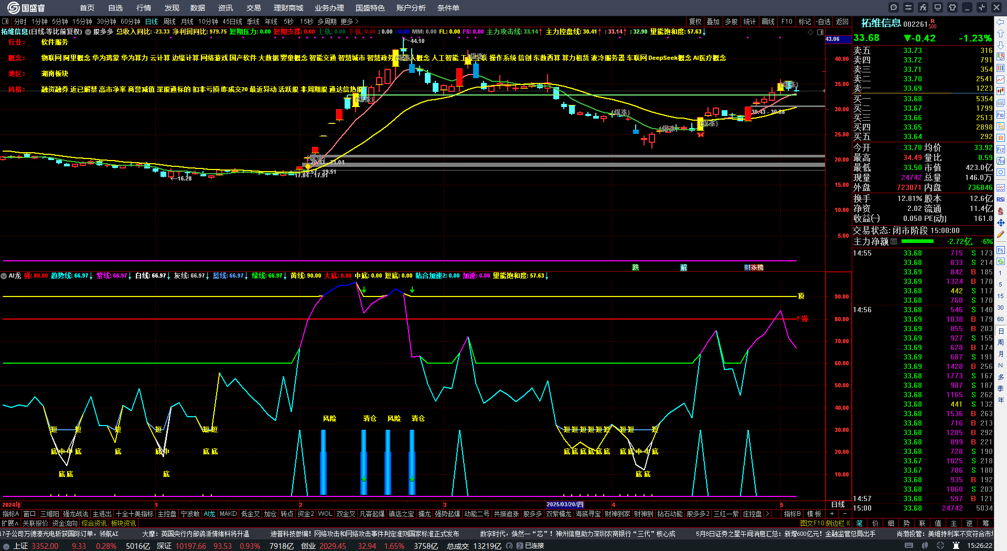Open the skin theme shirt icon
The width and height of the screenshot is (1007, 551).
(x=952, y=7)
